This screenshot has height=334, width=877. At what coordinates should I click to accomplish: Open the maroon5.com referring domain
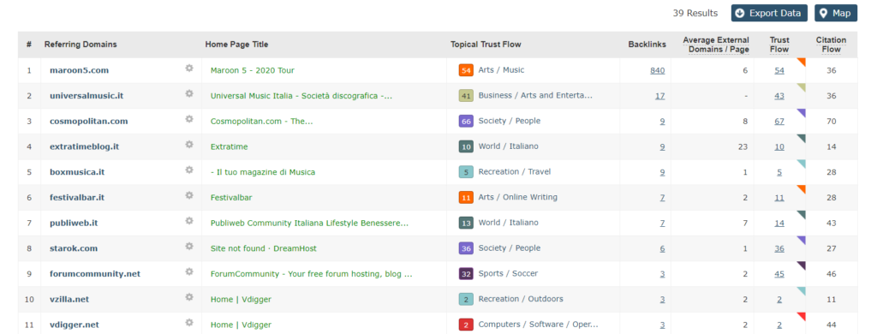(x=79, y=70)
